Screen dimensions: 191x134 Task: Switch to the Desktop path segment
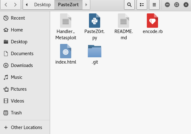(x=42, y=5)
